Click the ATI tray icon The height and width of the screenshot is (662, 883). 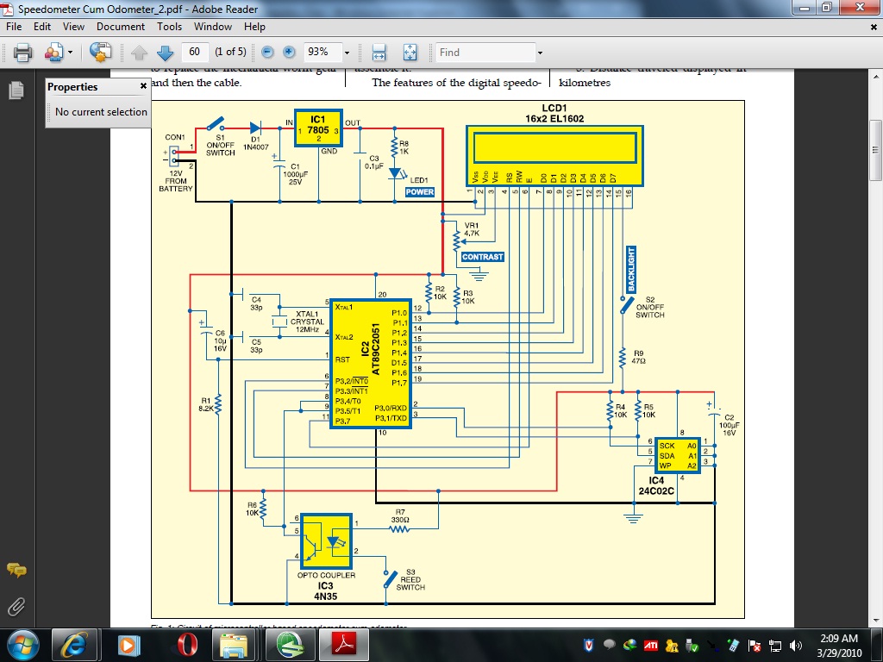click(650, 645)
